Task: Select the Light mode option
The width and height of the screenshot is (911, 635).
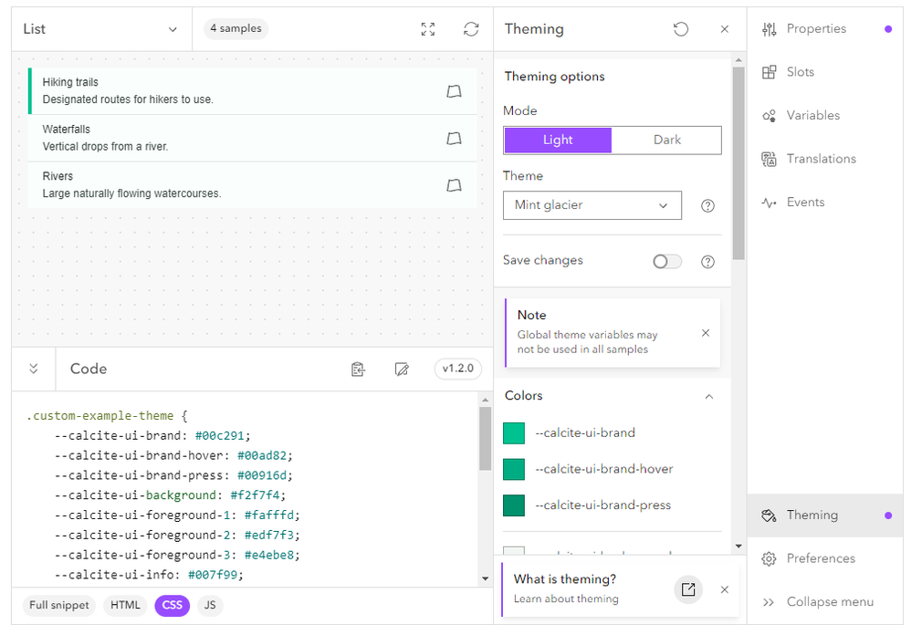Action: pos(558,140)
